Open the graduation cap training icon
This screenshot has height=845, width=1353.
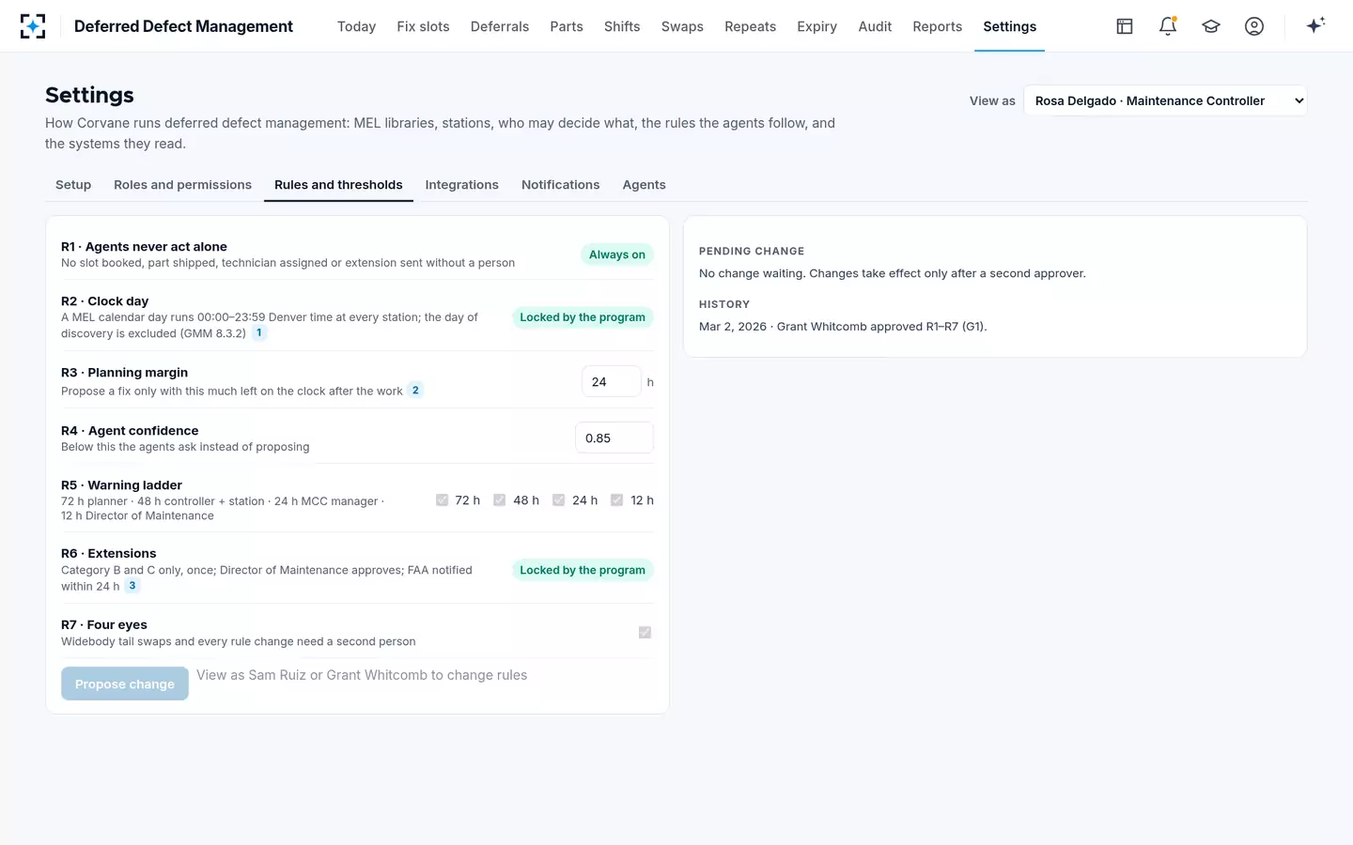[1211, 26]
